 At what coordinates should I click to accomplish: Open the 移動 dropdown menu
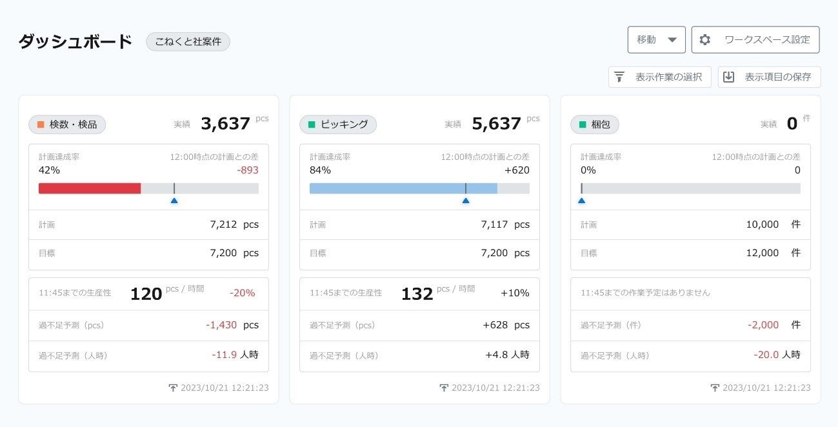click(656, 40)
